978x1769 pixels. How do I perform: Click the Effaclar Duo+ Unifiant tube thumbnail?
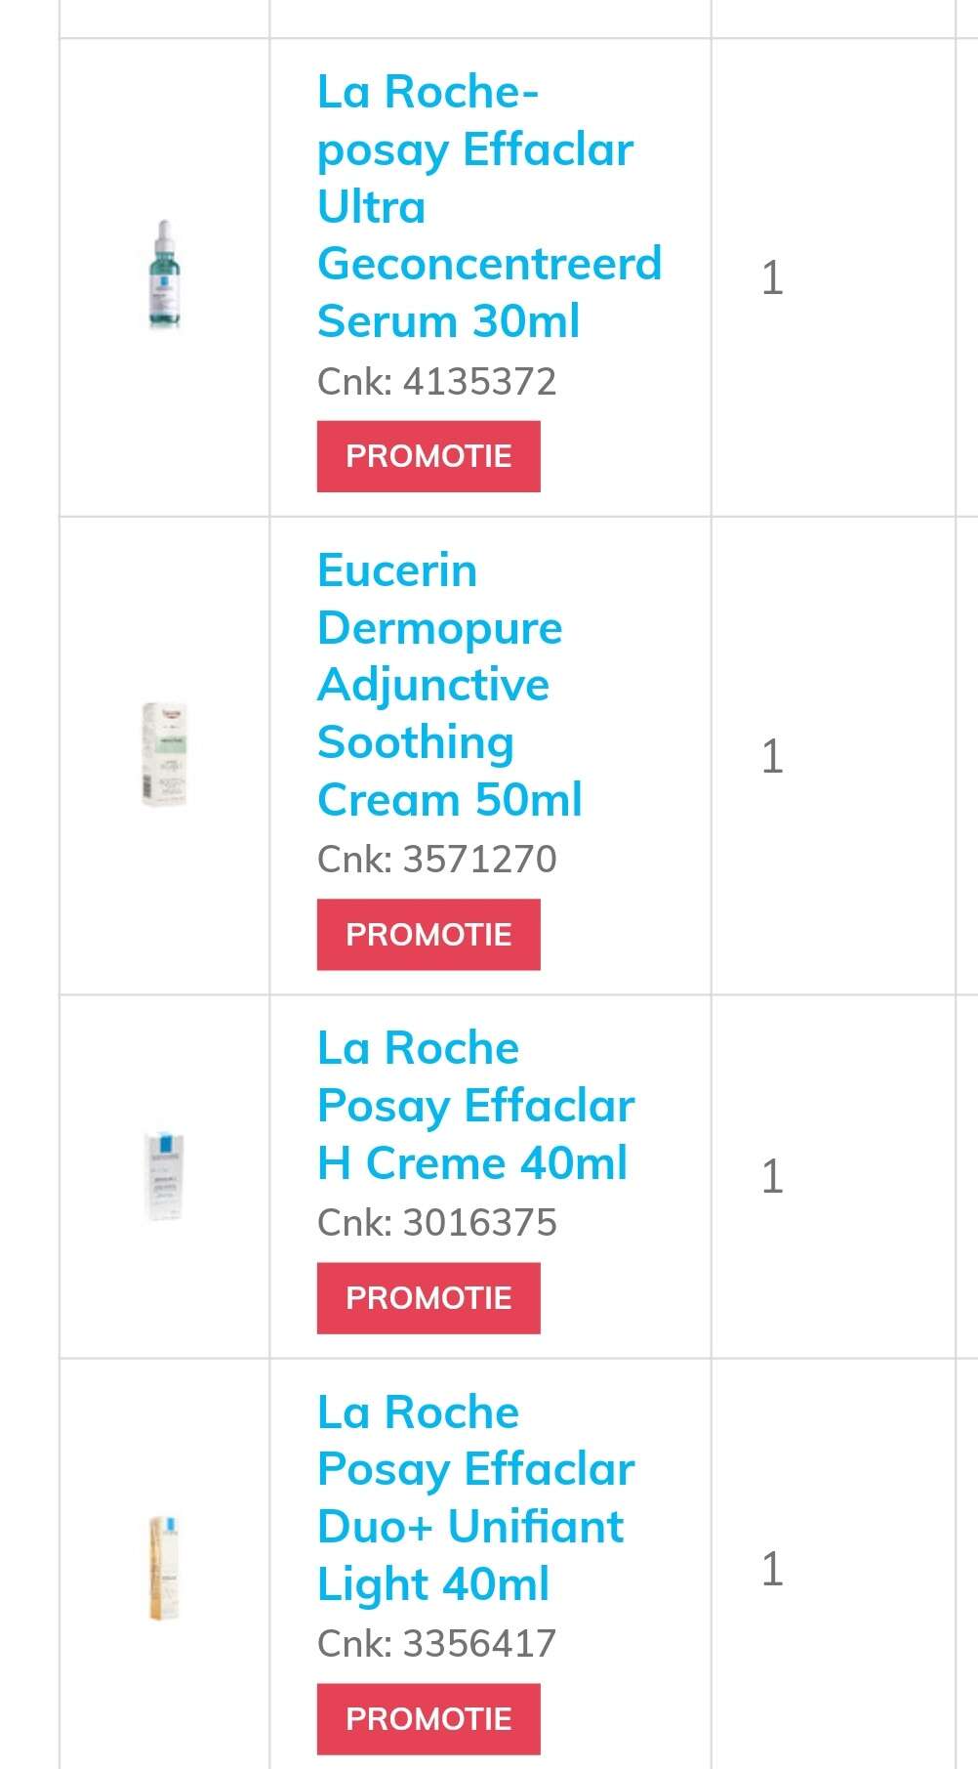pos(164,1569)
